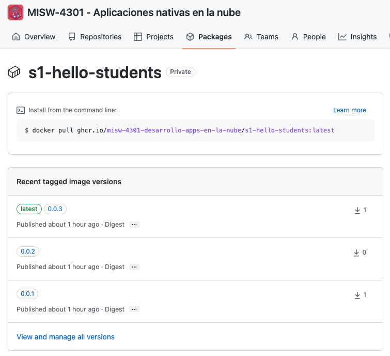This screenshot has width=390, height=356.
Task: Expand the digest ellipsis for version 0.0.1
Action: pyautogui.click(x=134, y=309)
